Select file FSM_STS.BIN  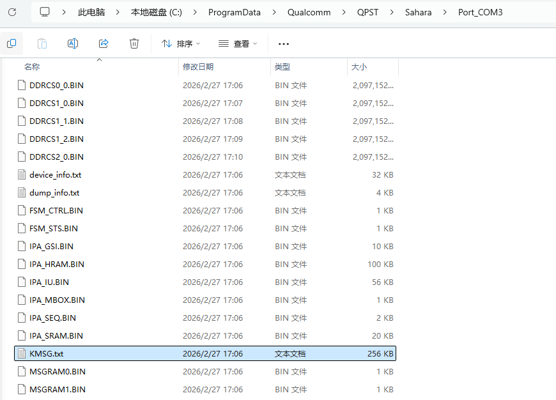[x=205, y=228]
